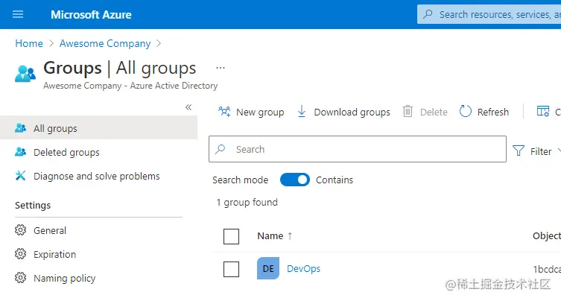
Task: Click the General gear icon
Action: point(20,229)
